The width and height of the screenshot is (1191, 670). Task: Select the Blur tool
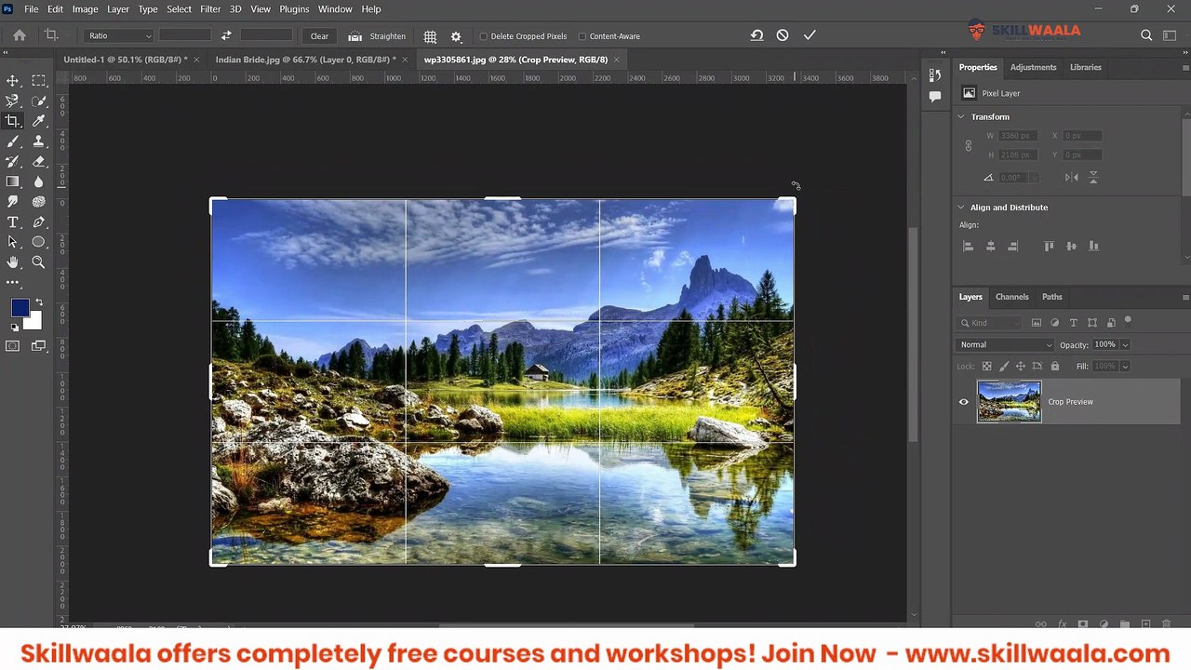(x=38, y=181)
